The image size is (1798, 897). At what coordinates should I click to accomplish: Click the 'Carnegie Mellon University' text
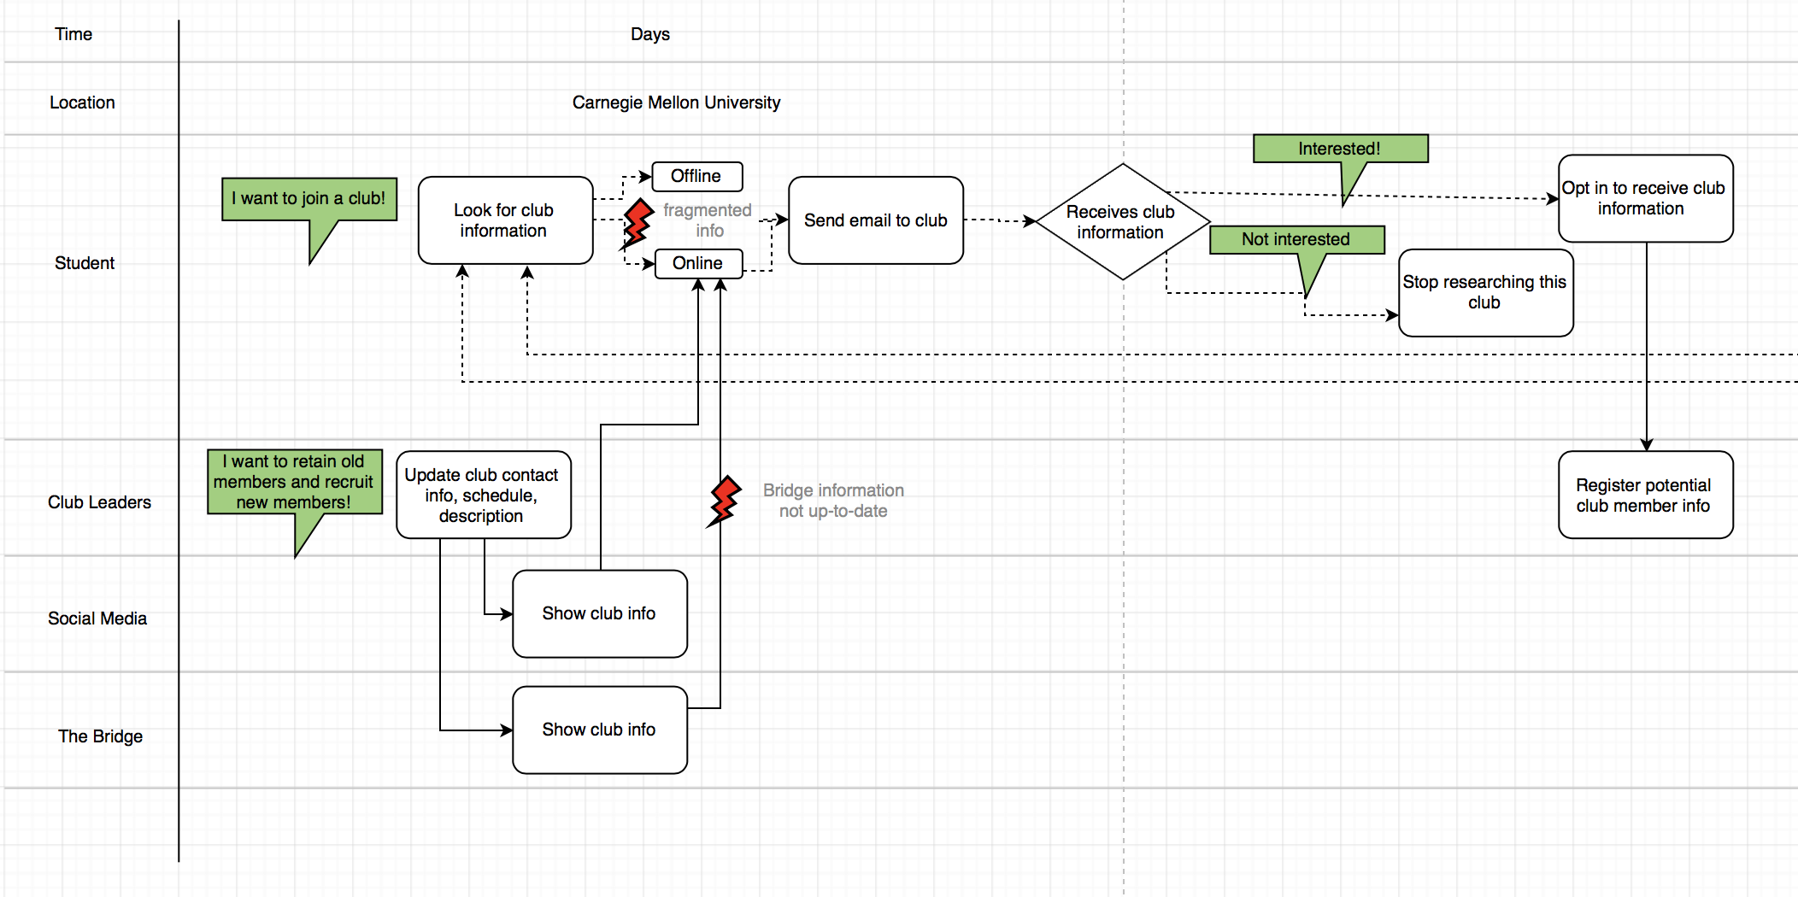[x=676, y=103]
